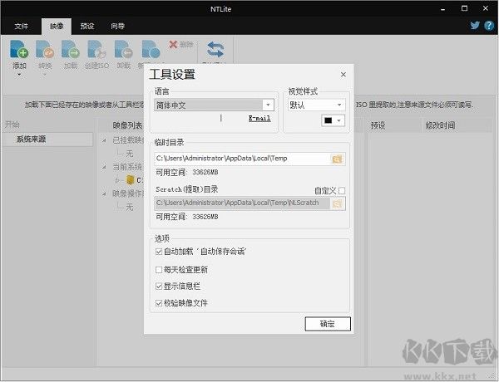Click the 卸载 (Unload) toolbar icon
Screen dimensions: 499x382
(x=123, y=50)
